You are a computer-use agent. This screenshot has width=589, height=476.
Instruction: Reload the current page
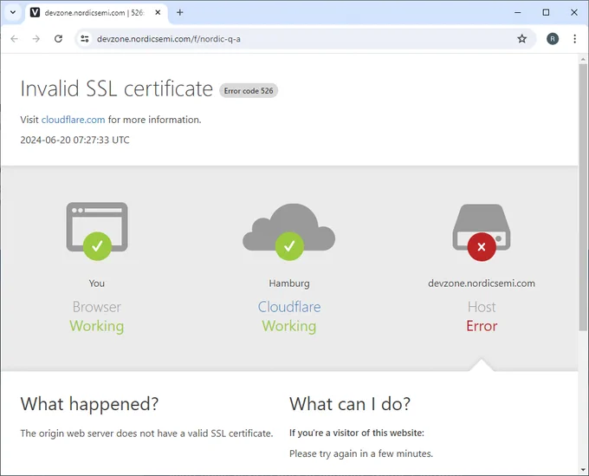pos(58,39)
